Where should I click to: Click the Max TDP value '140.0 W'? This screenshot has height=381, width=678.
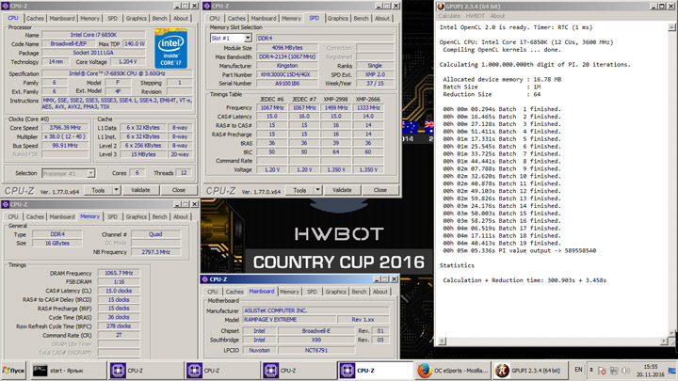pyautogui.click(x=135, y=43)
